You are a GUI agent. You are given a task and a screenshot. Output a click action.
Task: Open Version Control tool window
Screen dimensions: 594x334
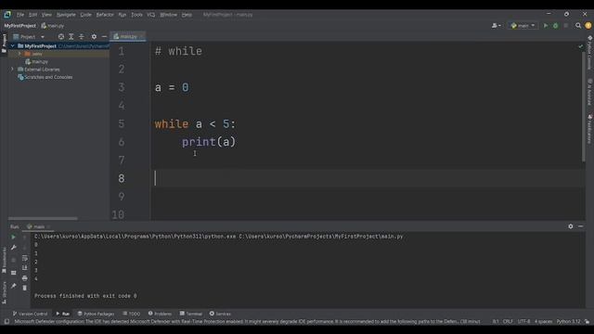click(x=30, y=314)
